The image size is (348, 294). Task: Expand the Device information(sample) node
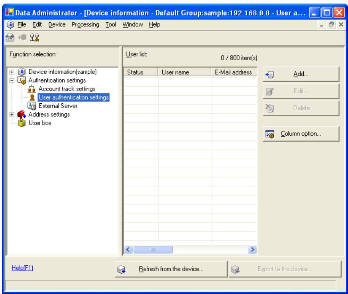(12, 72)
